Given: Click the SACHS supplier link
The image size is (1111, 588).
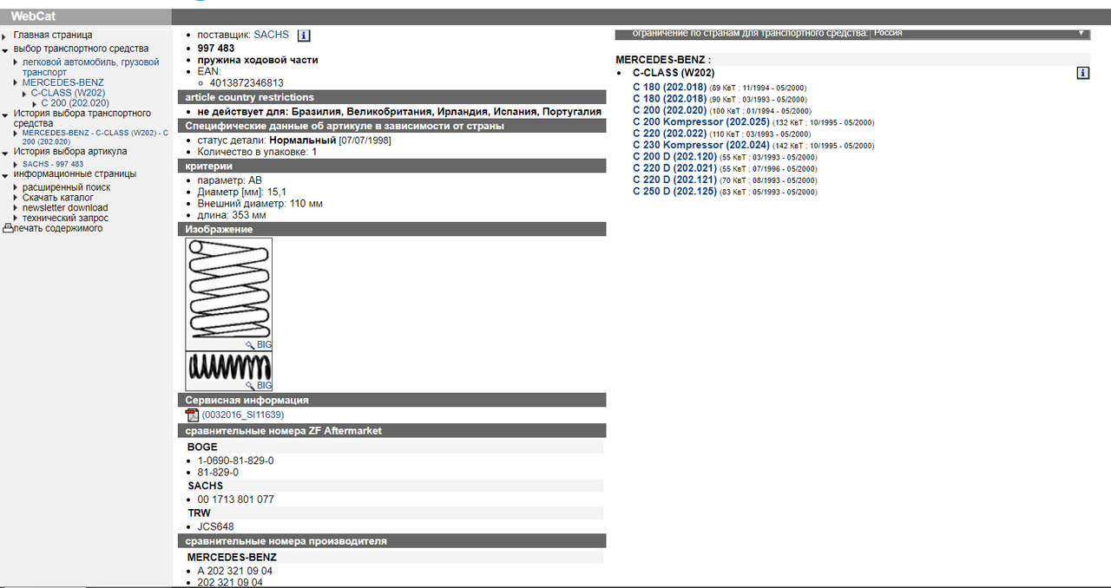Looking at the screenshot, I should 271,35.
